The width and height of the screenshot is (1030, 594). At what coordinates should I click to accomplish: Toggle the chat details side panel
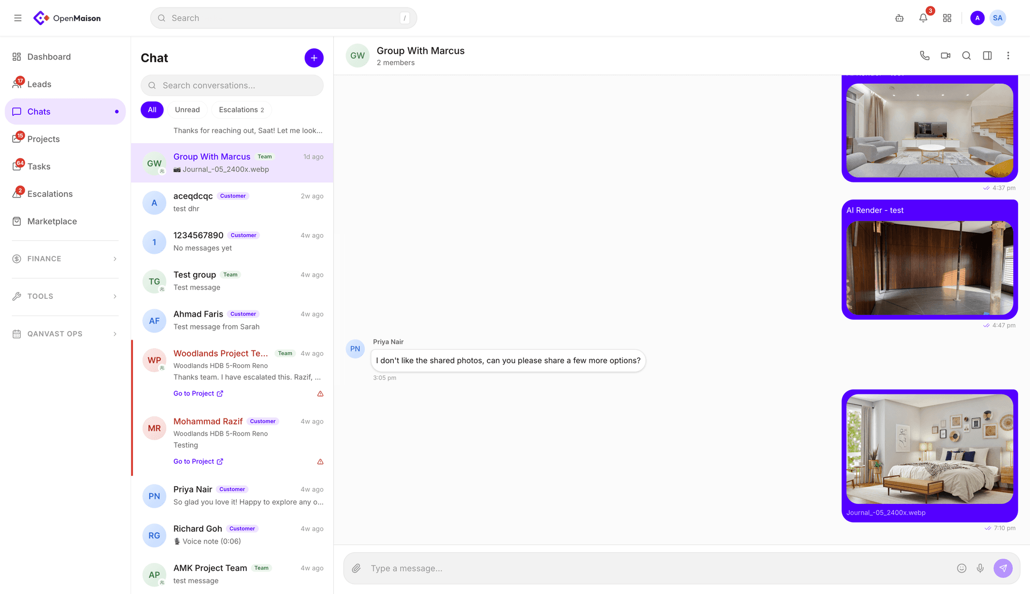pos(987,55)
